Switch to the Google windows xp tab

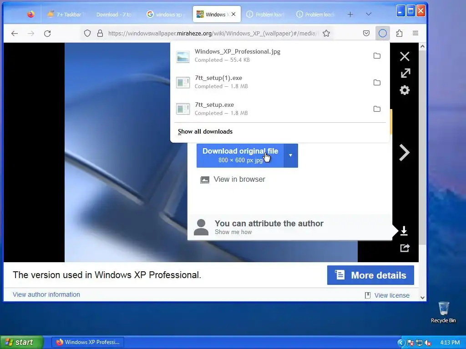coord(165,14)
